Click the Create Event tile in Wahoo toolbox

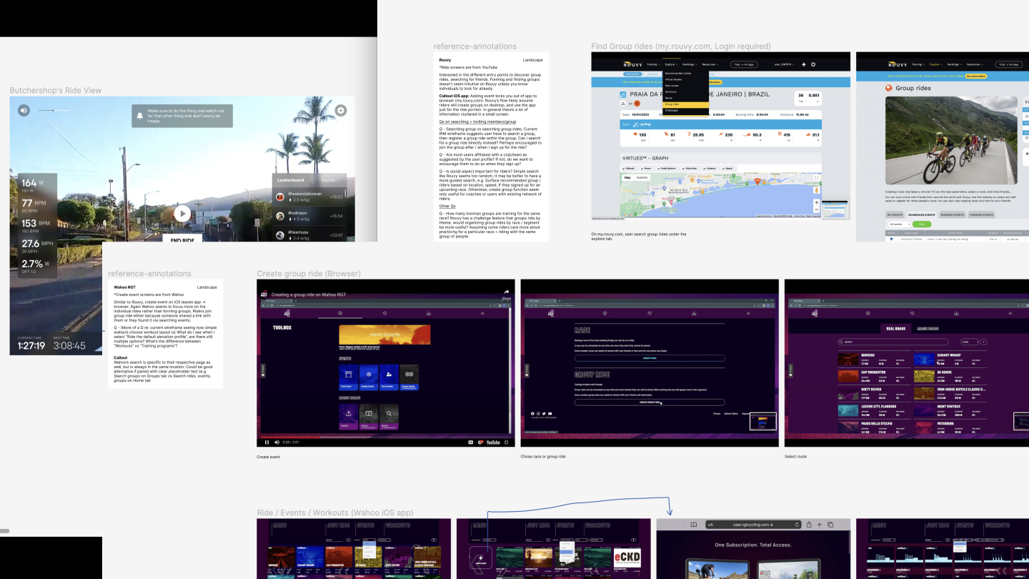[369, 377]
